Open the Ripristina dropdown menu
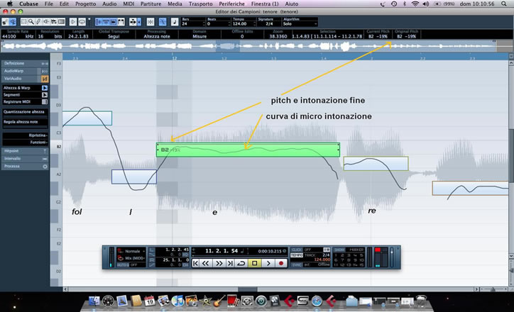 pos(26,135)
